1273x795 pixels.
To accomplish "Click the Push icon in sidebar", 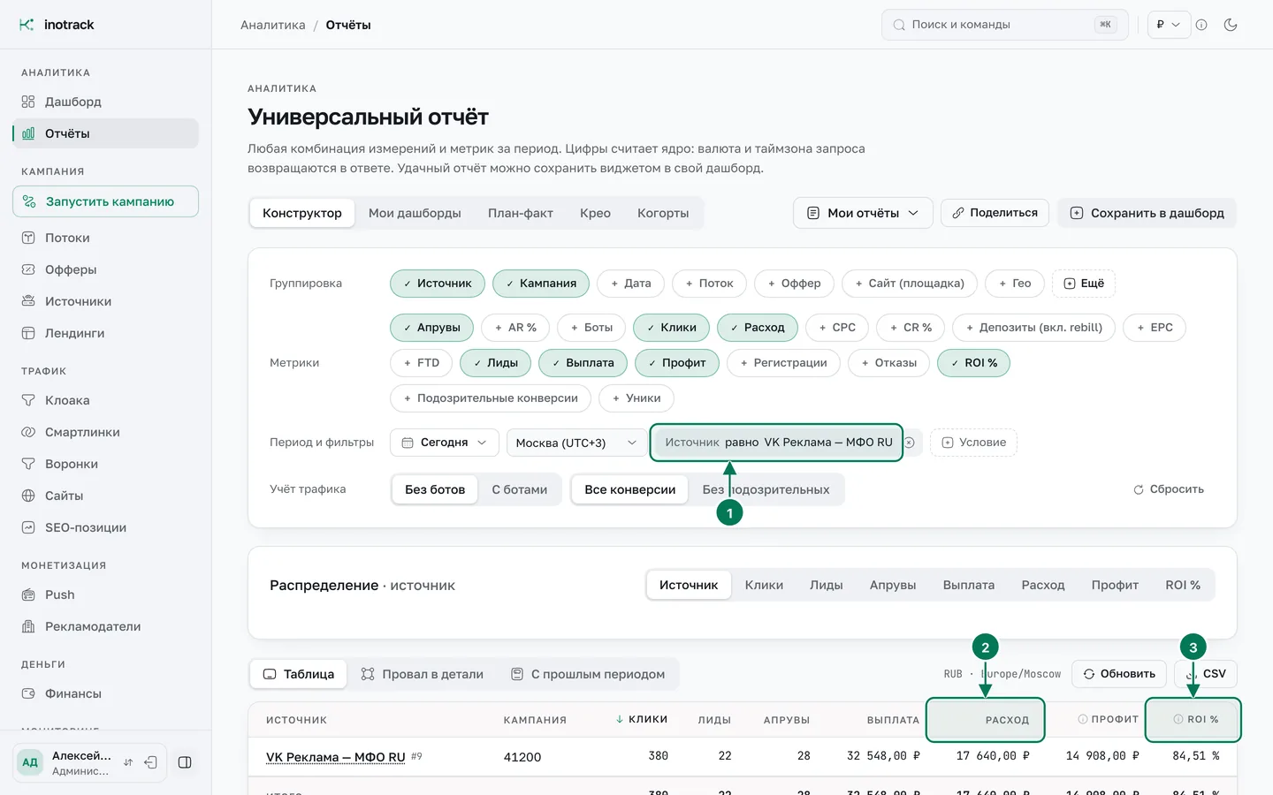I will pos(28,594).
